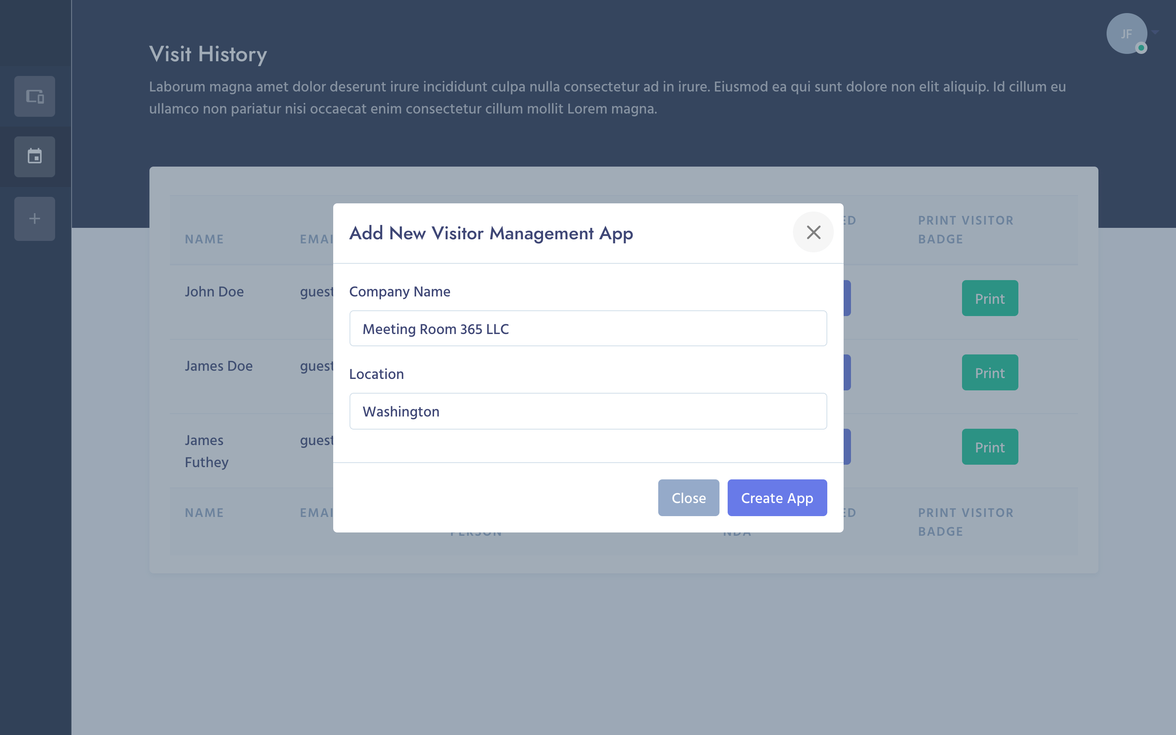Select the James Doe name cell
Screen dimensions: 1176x735
219,366
